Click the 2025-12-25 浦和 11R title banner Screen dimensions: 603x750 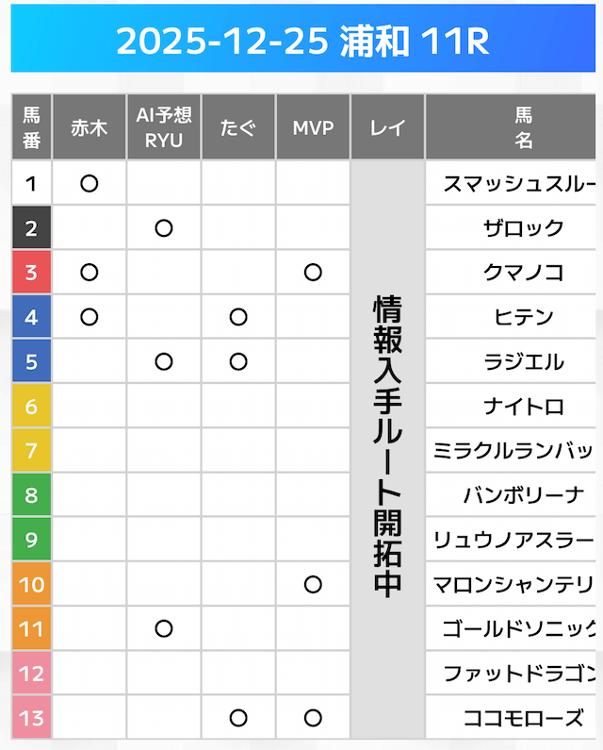(301, 42)
